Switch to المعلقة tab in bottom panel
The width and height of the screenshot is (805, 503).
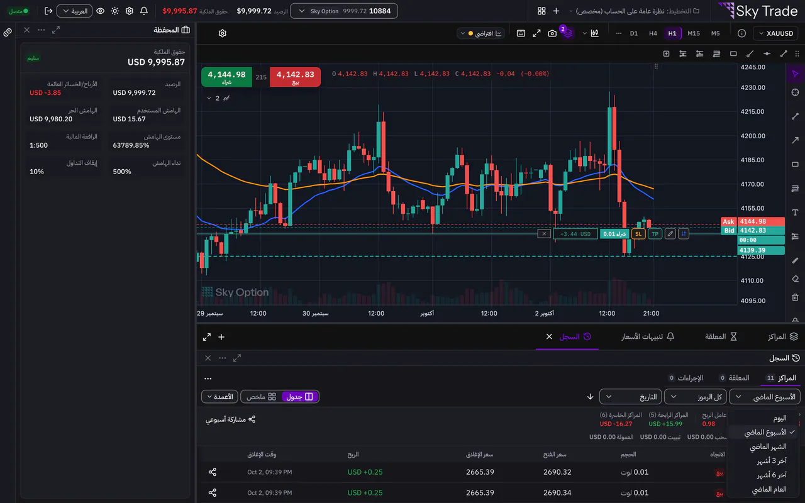tap(721, 336)
